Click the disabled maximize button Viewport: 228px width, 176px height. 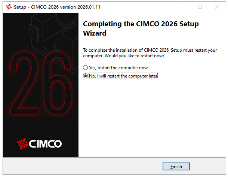(x=200, y=7)
